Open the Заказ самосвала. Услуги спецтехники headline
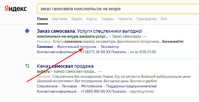Viewport: 199px width, 102px height. tap(90, 31)
